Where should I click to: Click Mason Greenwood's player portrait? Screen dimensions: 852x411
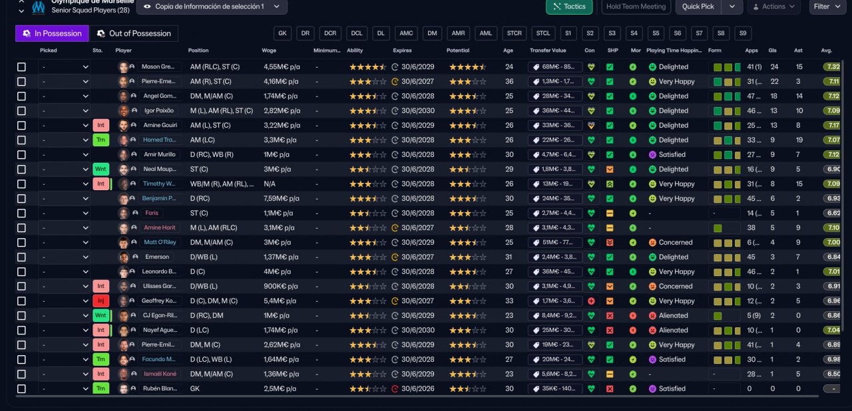pos(123,67)
